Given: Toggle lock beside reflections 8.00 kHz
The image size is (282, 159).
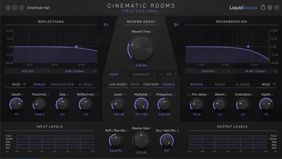Looking at the screenshot, I should 49,71.
